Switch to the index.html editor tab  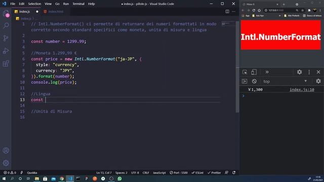[x=56, y=12]
